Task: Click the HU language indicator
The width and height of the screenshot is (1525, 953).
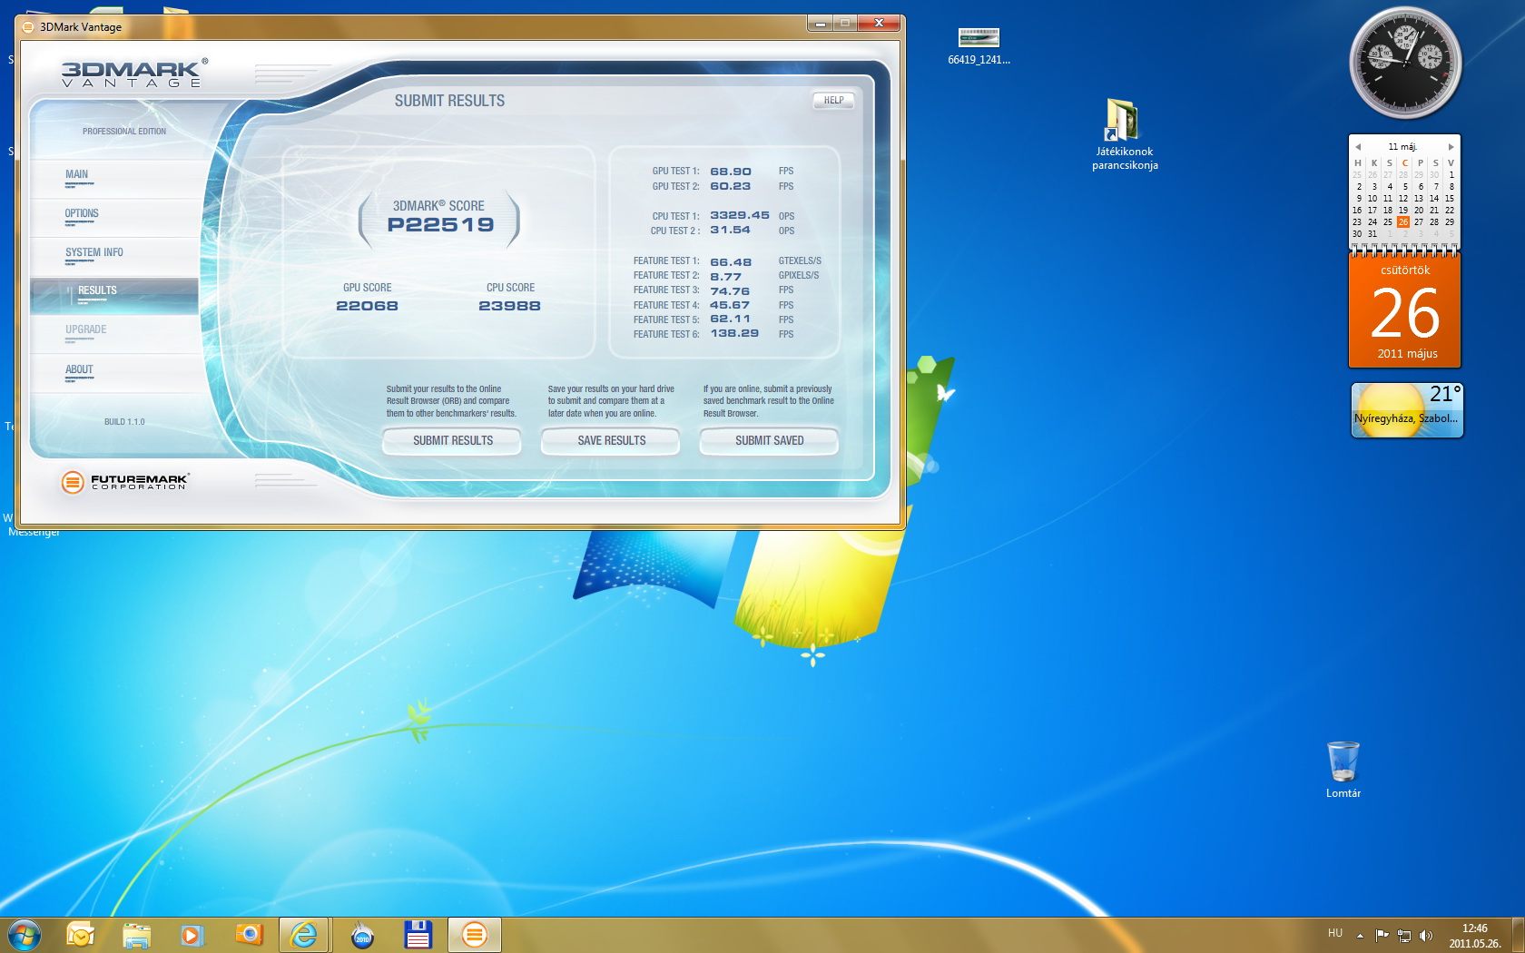Action: (x=1334, y=933)
